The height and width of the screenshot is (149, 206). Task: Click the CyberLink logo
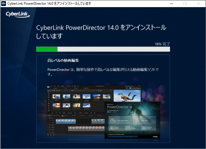(18, 14)
